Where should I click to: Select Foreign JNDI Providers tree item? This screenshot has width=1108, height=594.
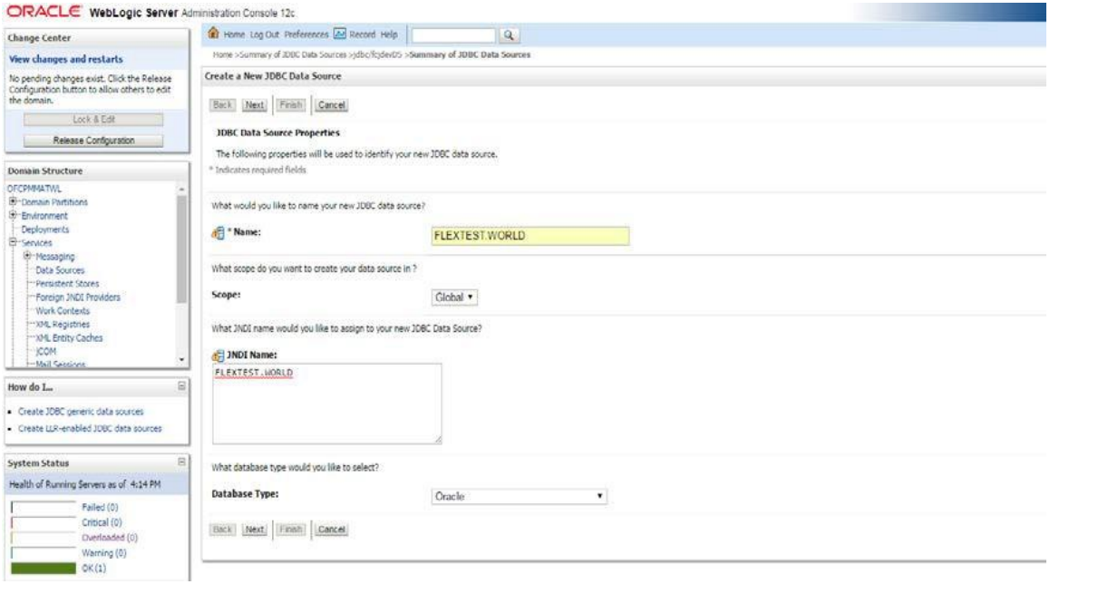click(77, 297)
